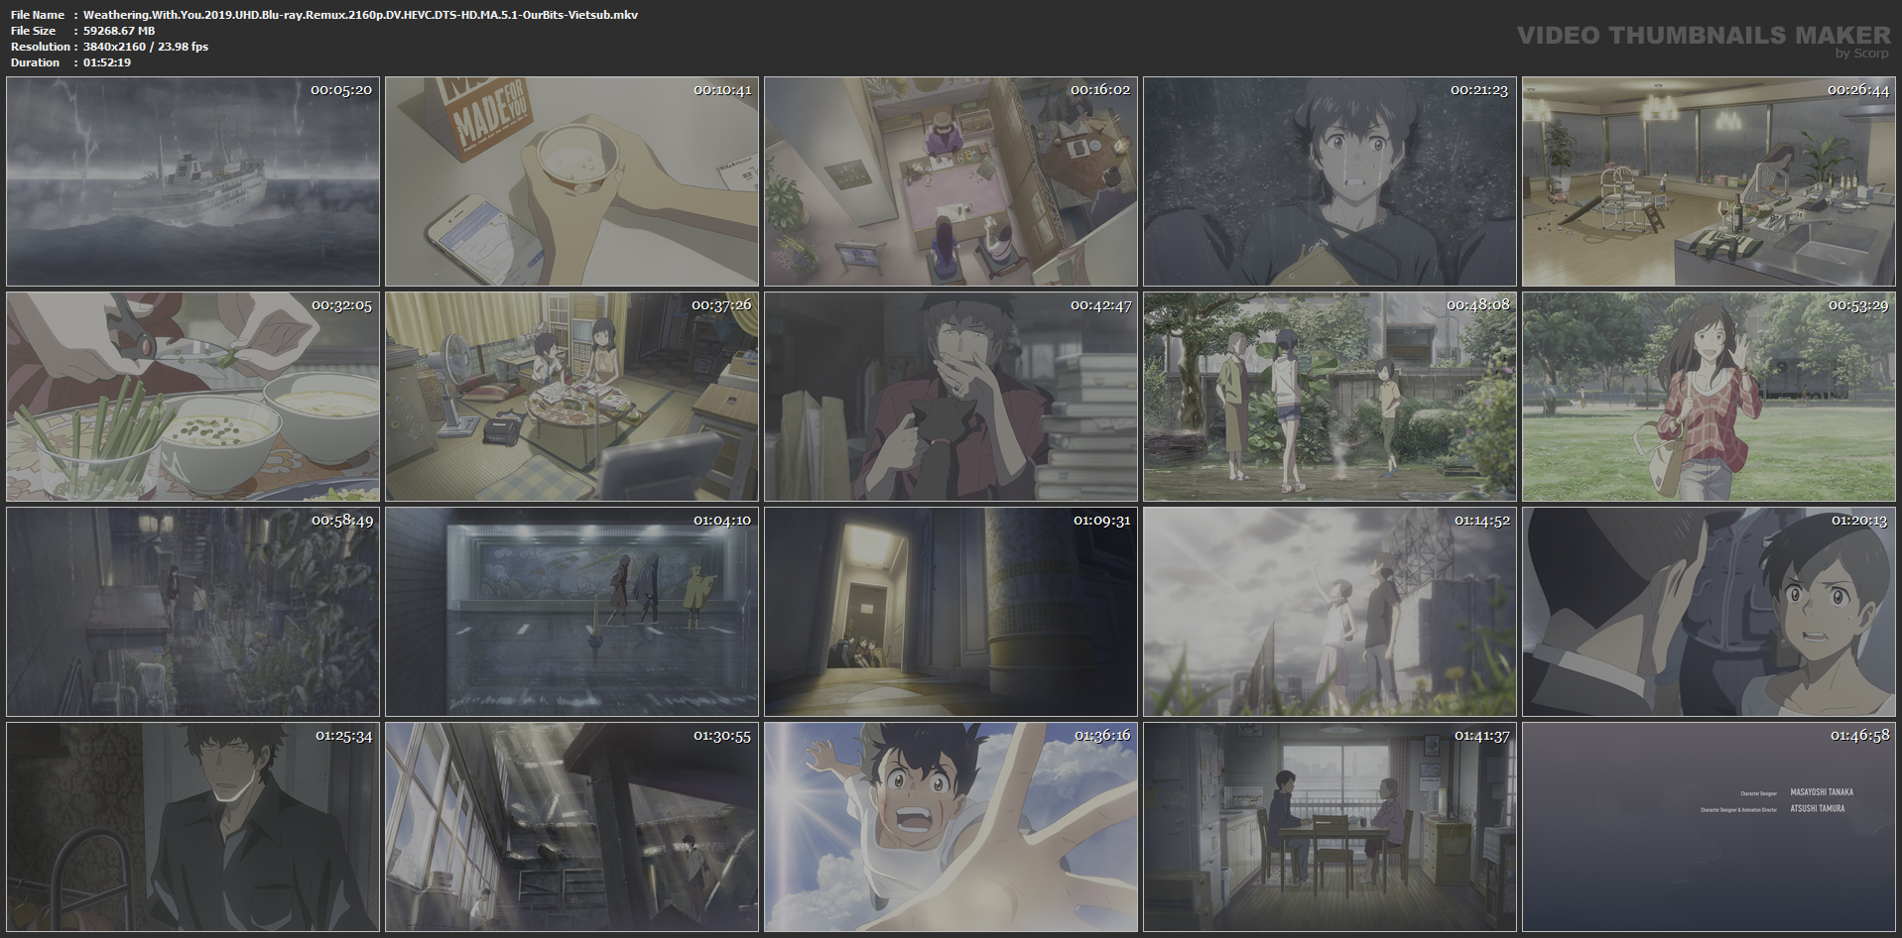Click the File Size label
1902x938 pixels.
point(34,31)
